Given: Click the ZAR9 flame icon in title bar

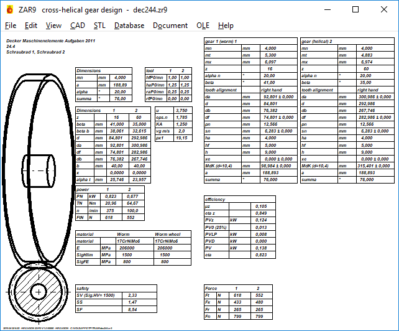Looking at the screenshot, I should click(9, 9).
